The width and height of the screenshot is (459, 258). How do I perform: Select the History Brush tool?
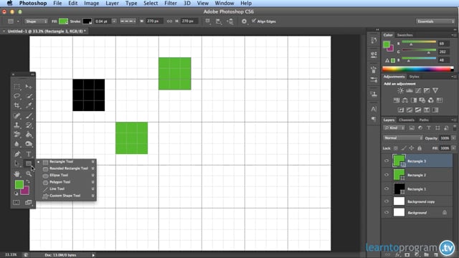pyautogui.click(x=29, y=125)
